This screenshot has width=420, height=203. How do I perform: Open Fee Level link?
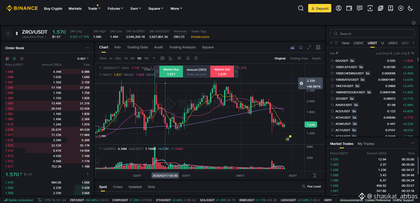[311, 186]
